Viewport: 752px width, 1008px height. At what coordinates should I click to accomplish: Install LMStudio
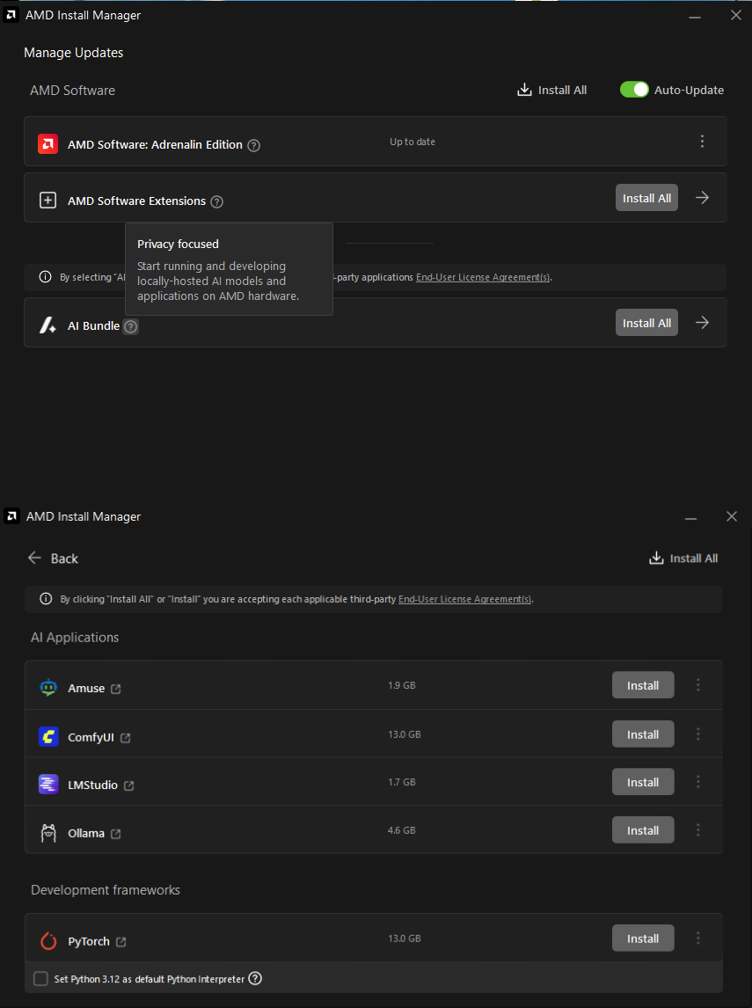[643, 782]
